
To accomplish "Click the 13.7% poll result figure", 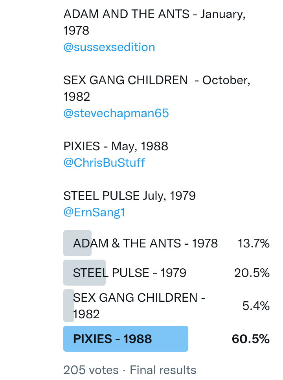I will click(x=254, y=243).
